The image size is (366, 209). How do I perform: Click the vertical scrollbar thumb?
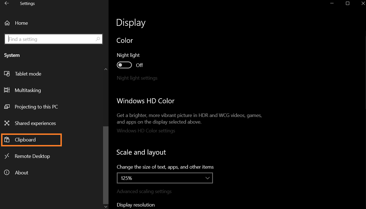(106, 165)
